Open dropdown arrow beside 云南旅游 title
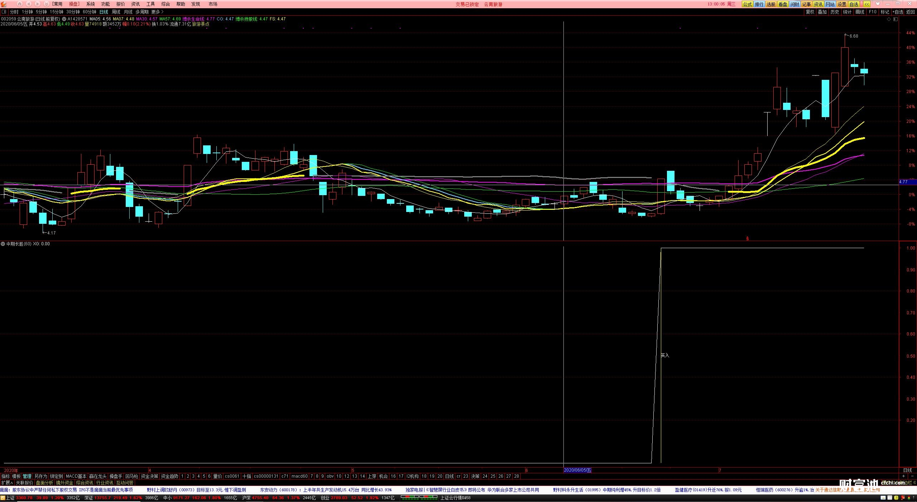The height and width of the screenshot is (502, 917). [x=64, y=19]
